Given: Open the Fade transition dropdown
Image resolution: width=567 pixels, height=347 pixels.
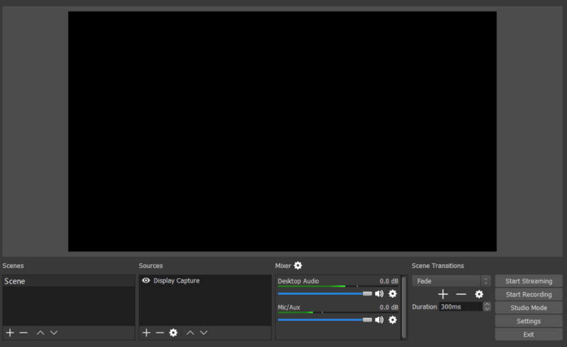Looking at the screenshot, I should tap(451, 281).
